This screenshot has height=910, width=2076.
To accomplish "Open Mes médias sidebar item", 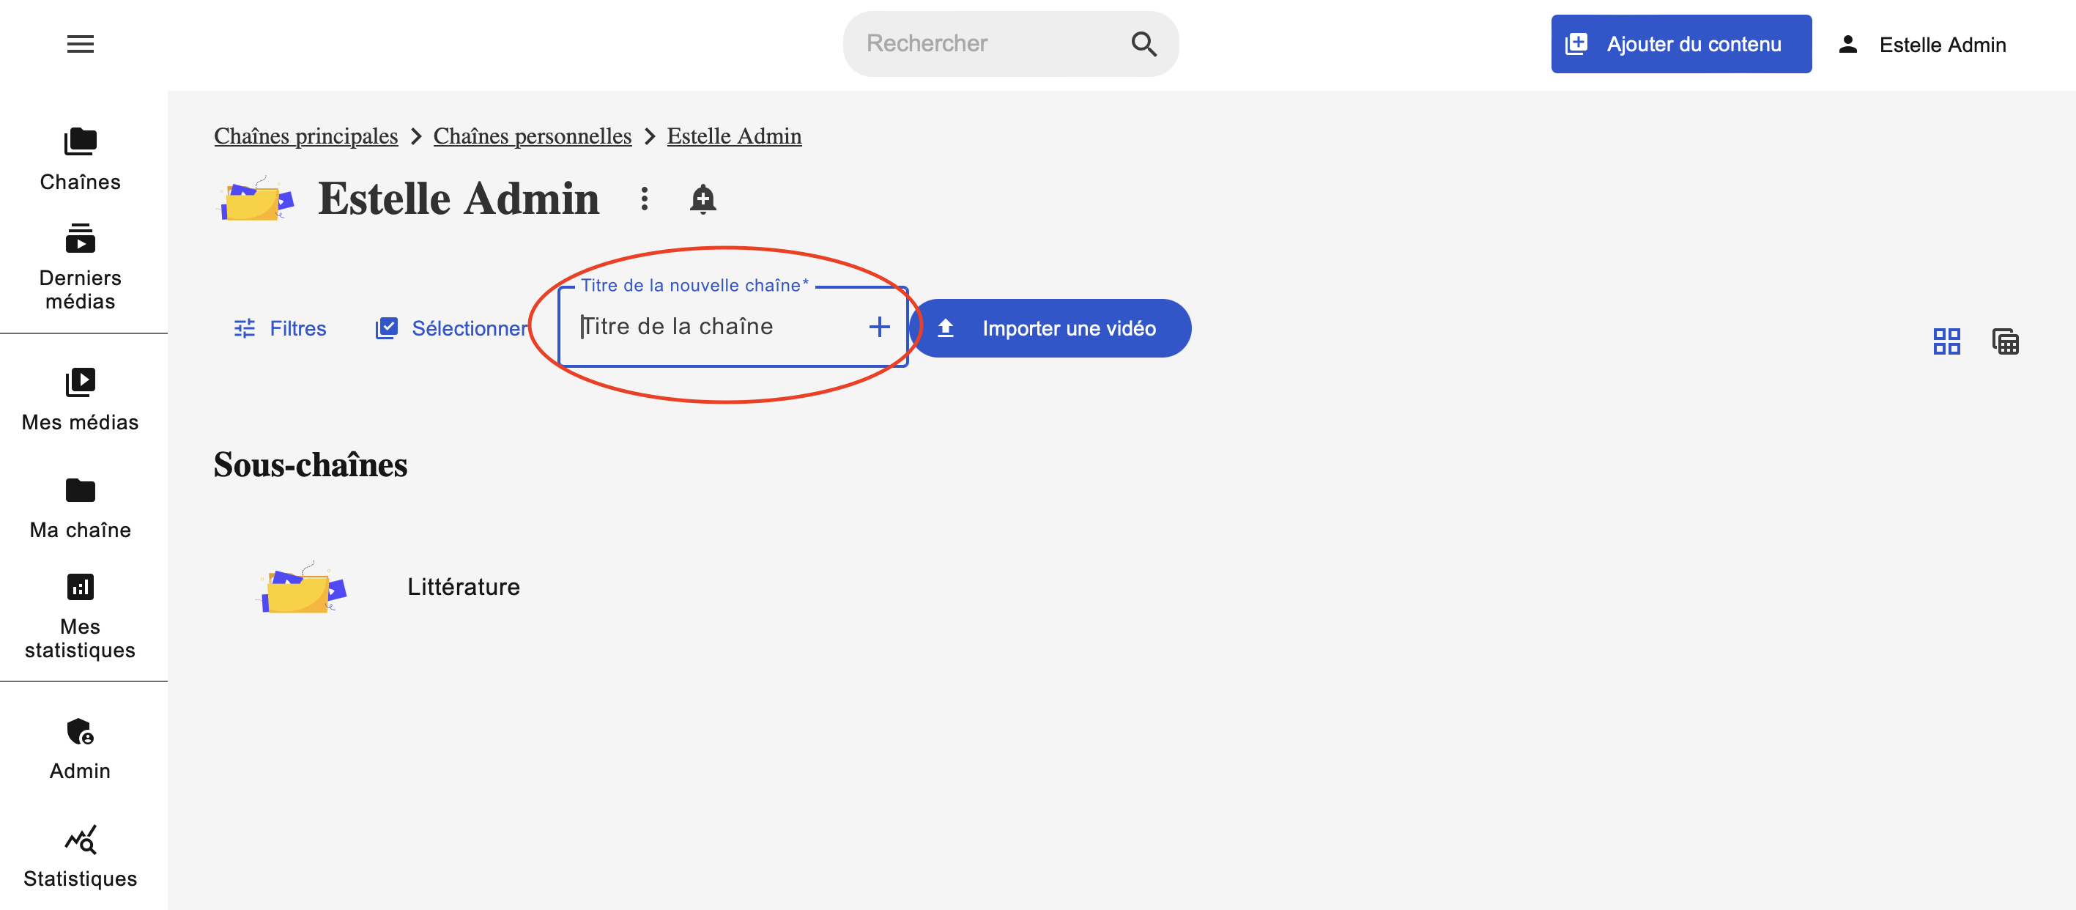I will pyautogui.click(x=80, y=399).
